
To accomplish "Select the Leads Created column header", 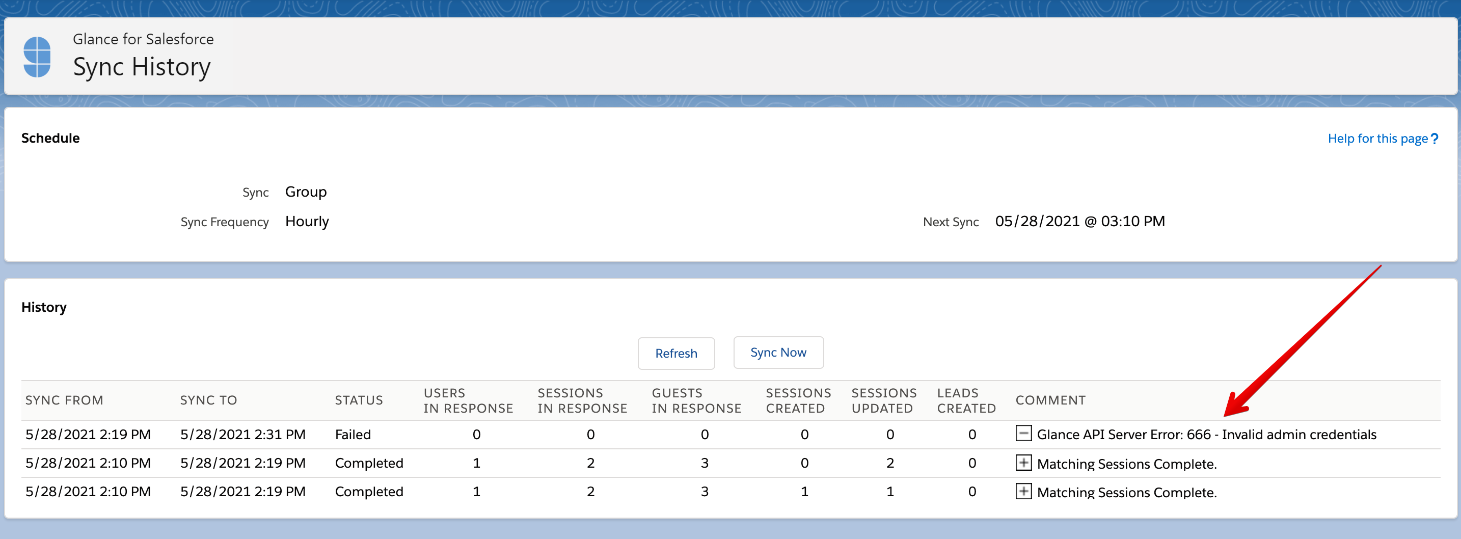I will tap(966, 400).
